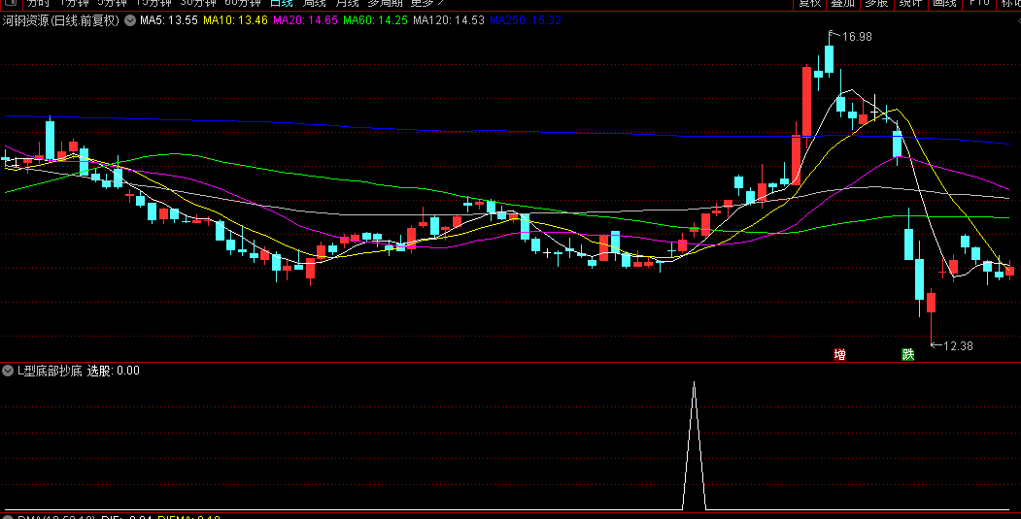Click the blue MA250: 15.32 label

coord(526,20)
